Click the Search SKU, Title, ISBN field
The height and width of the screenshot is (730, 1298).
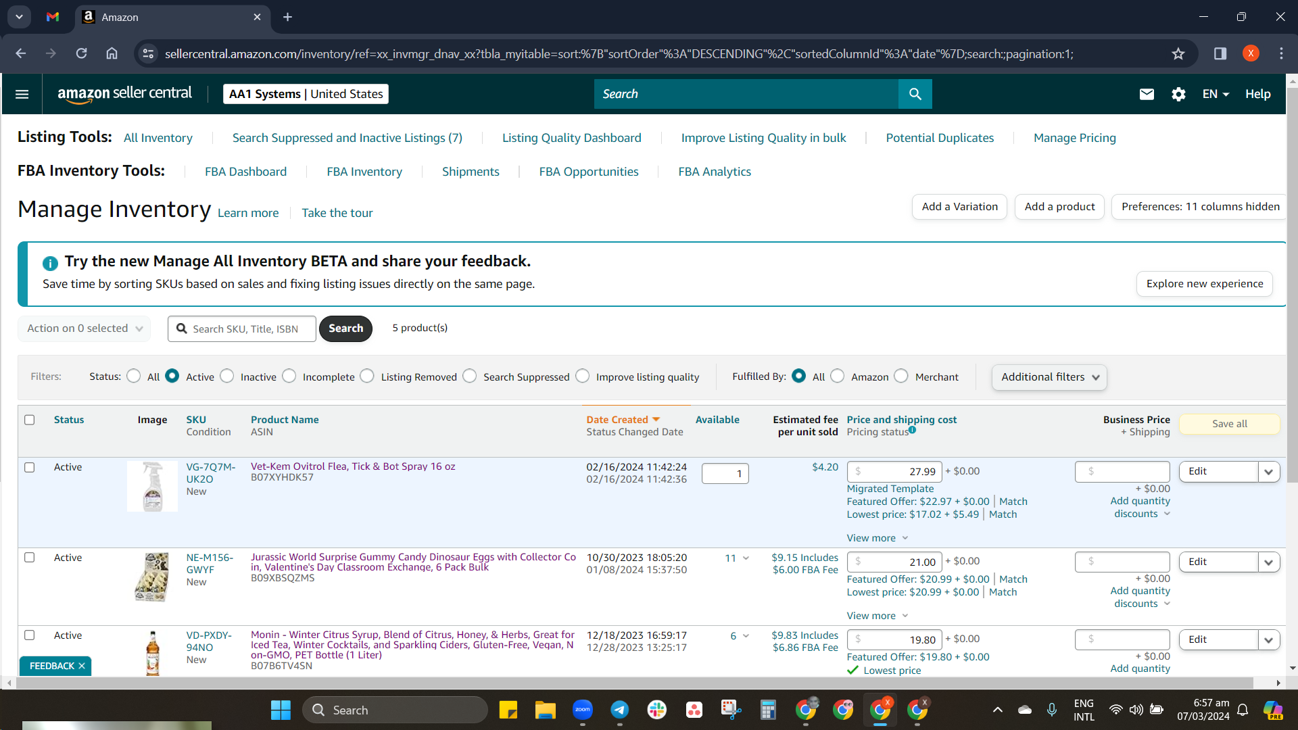pyautogui.click(x=242, y=328)
